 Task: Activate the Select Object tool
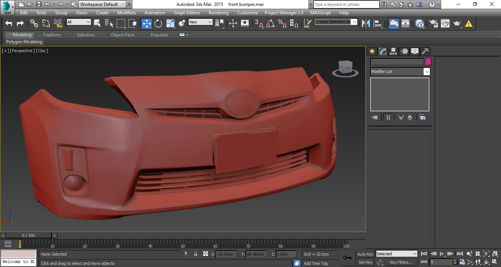click(x=97, y=23)
